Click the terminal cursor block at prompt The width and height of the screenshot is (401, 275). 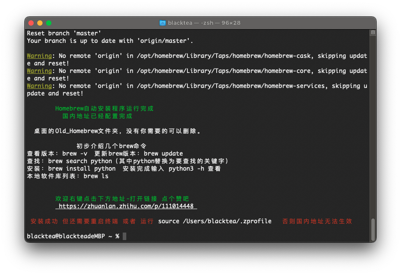tap(125, 236)
